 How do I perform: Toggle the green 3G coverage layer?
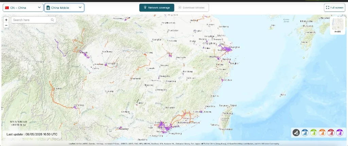[313, 133]
